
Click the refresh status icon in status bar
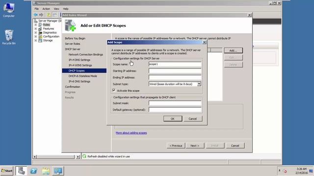pos(84,156)
